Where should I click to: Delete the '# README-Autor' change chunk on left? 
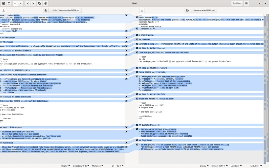[126, 37]
